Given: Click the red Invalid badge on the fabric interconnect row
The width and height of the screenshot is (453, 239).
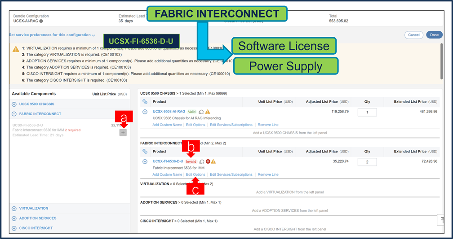Looking at the screenshot, I should (x=191, y=162).
